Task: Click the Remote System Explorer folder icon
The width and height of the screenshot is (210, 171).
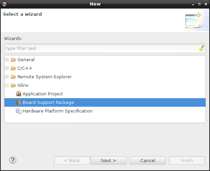Action: (x=13, y=77)
